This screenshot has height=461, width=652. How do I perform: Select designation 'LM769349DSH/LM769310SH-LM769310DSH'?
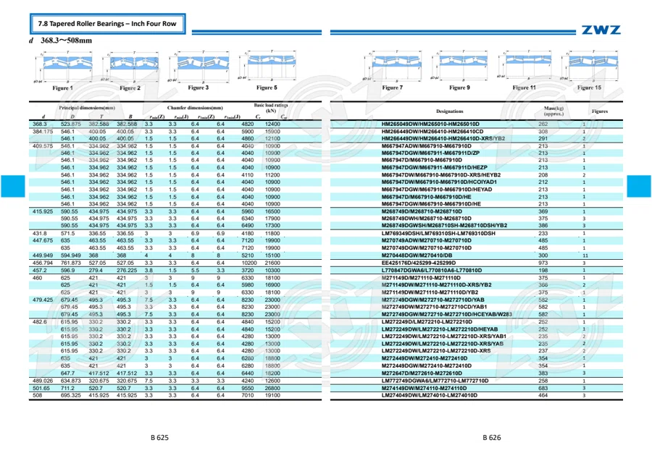pos(438,234)
